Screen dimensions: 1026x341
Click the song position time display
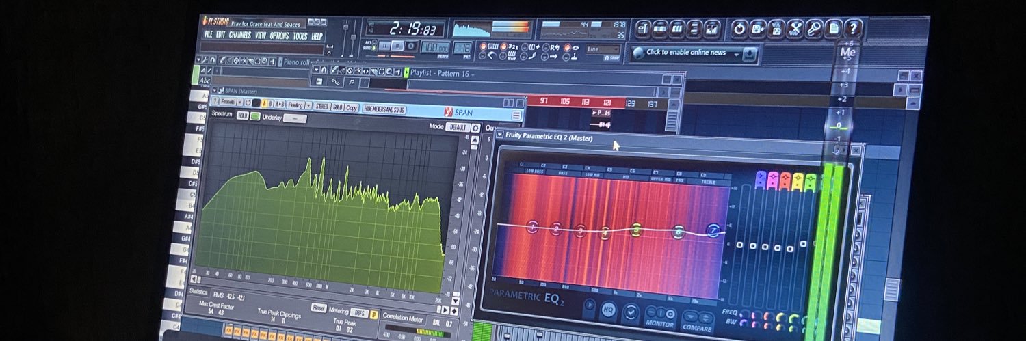(406, 29)
